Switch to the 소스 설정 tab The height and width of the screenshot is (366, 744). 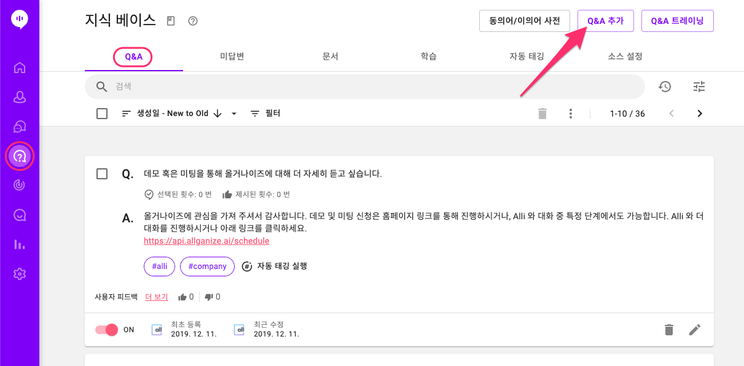[x=625, y=56]
